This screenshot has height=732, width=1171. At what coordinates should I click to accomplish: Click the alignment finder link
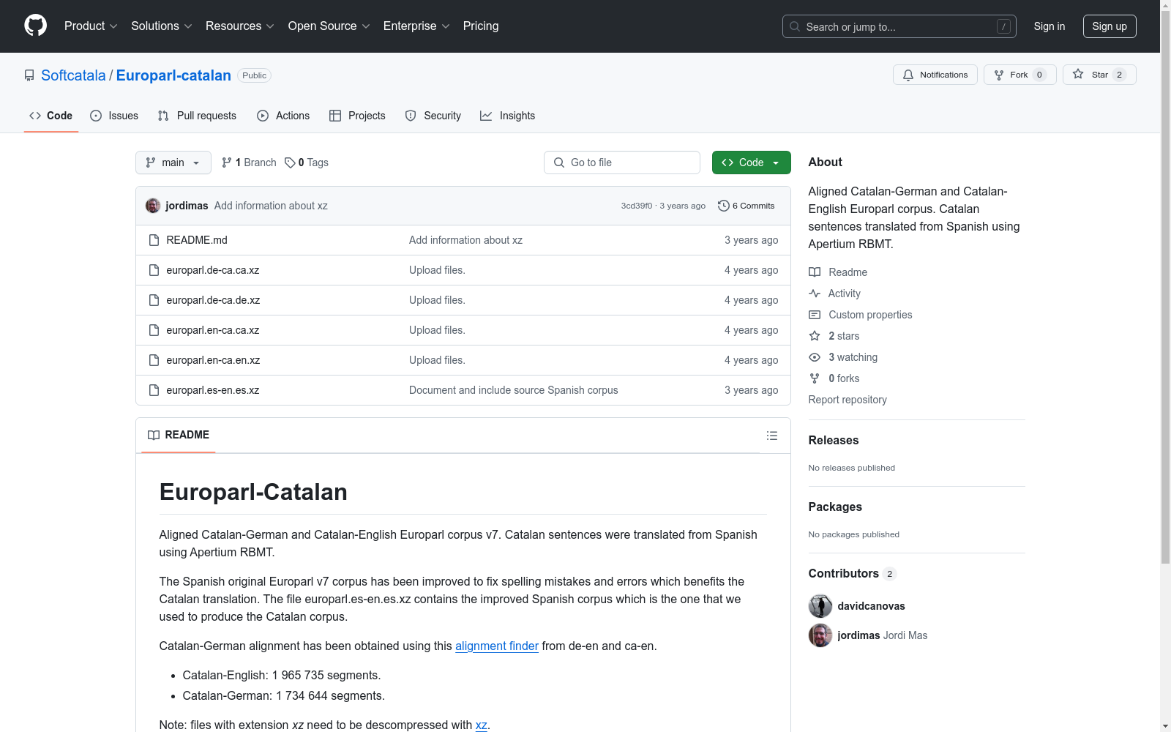[x=497, y=646]
